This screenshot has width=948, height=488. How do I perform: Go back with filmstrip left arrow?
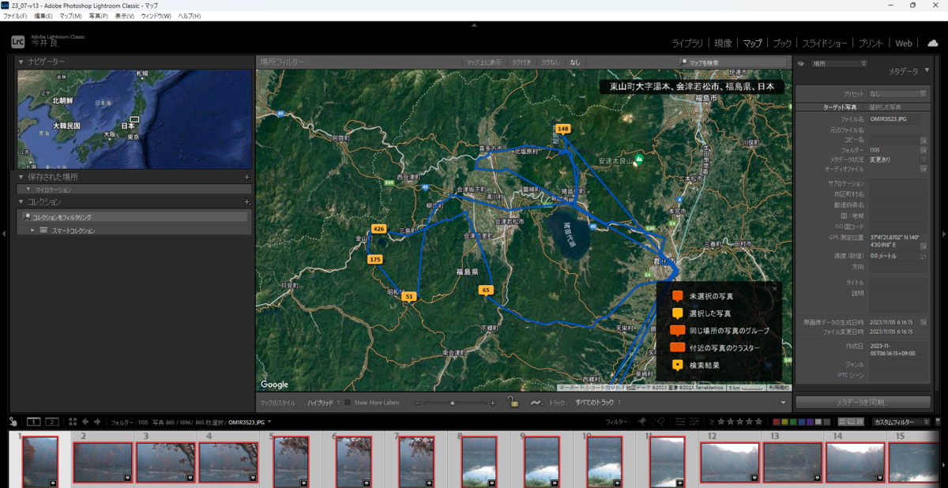85,422
